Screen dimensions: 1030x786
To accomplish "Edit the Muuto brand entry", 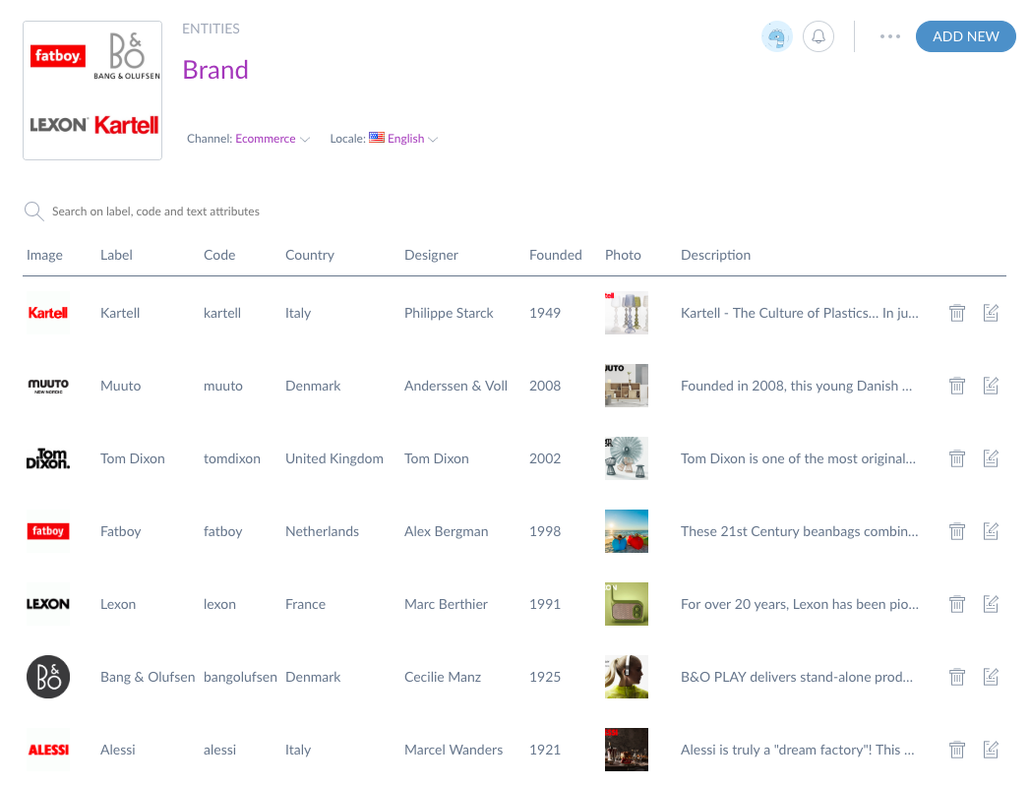I will pos(991,386).
